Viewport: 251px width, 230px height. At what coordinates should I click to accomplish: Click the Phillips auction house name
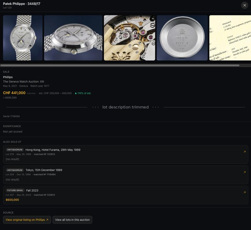tap(8, 77)
